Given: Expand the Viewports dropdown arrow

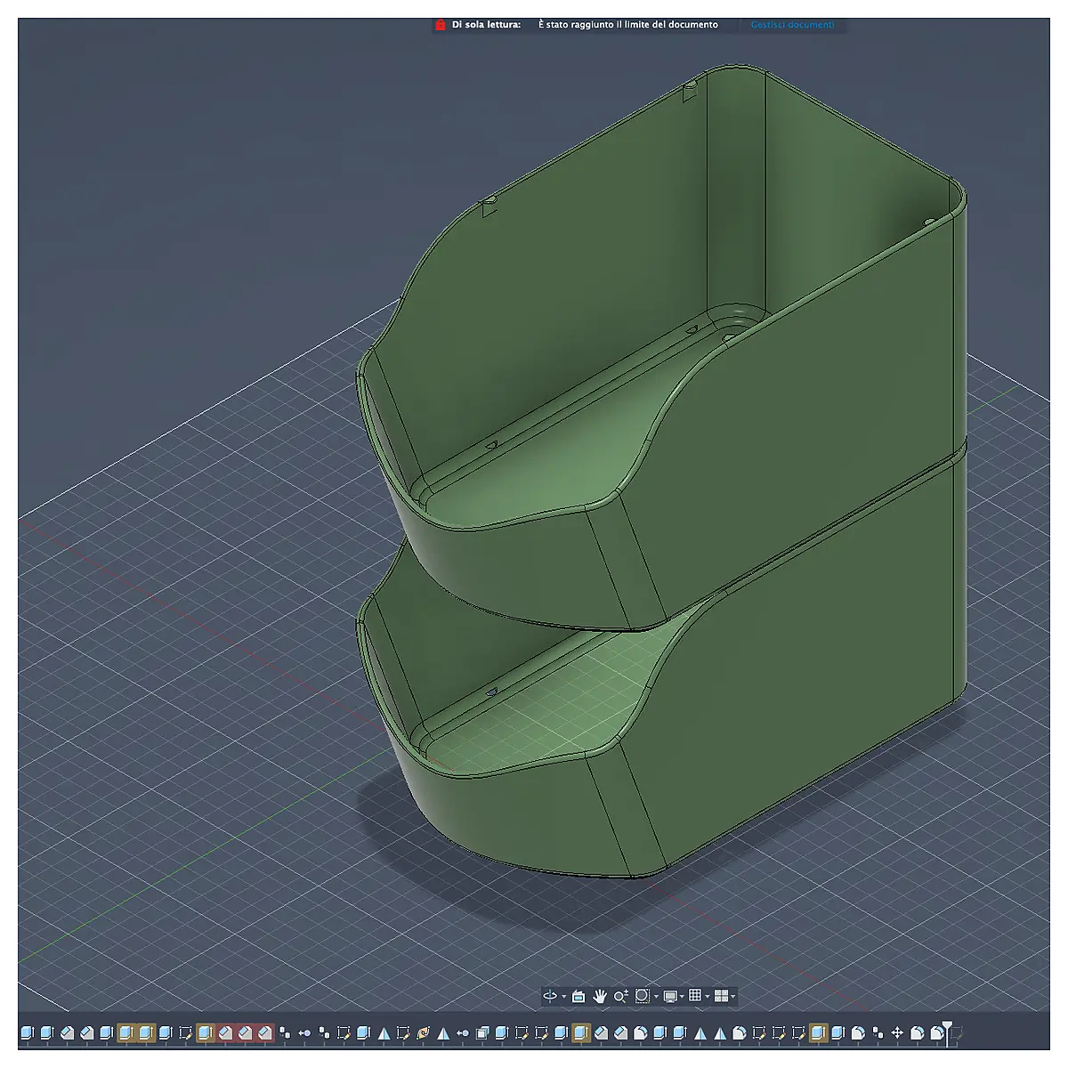Looking at the screenshot, I should [732, 997].
